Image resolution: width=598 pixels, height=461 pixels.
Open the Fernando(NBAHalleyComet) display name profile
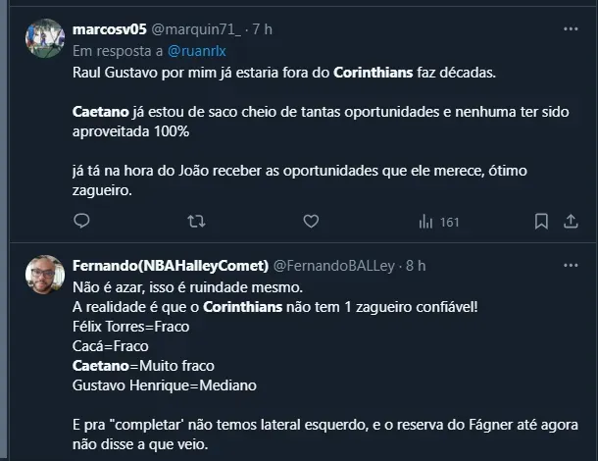[171, 265]
